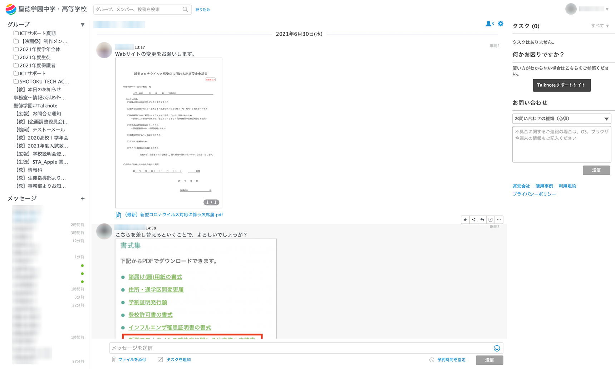Open 【教】2021年度入試教... group
615x369 pixels.
click(41, 146)
